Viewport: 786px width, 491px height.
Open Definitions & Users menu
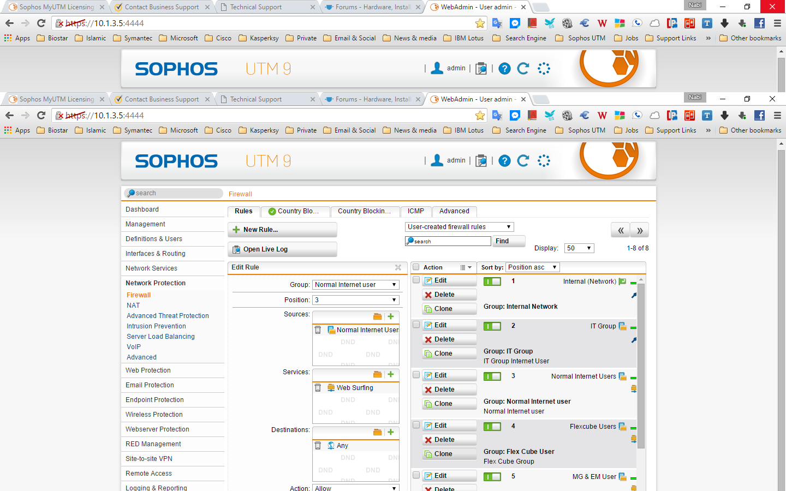(x=172, y=239)
